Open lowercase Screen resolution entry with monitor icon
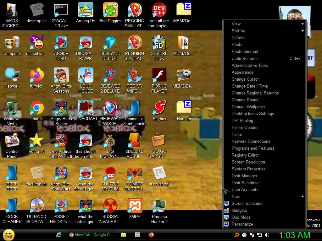The image size is (322, 241). point(264,203)
